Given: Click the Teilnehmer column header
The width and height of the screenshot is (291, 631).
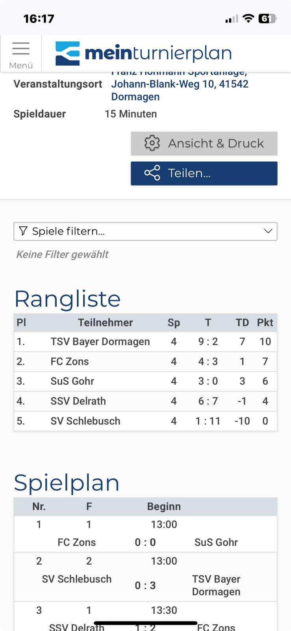Looking at the screenshot, I should point(105,323).
